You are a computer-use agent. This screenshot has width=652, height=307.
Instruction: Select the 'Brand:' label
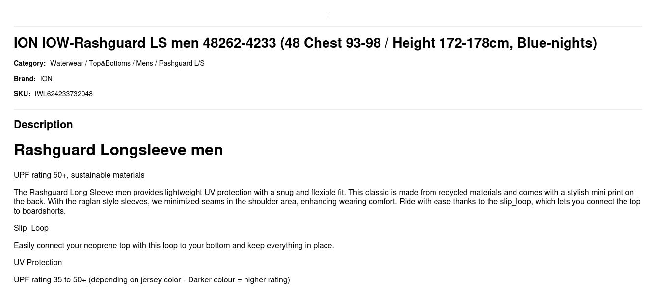(25, 79)
